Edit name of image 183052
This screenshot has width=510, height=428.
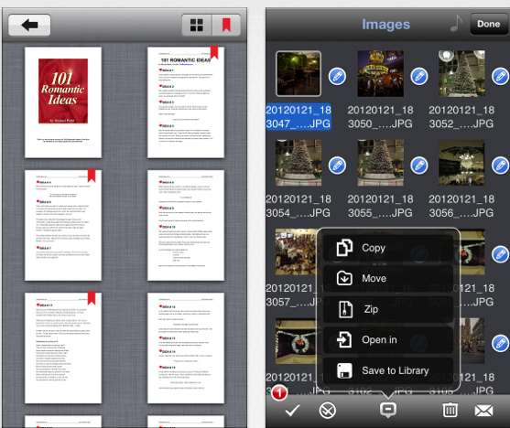pyautogui.click(x=501, y=77)
